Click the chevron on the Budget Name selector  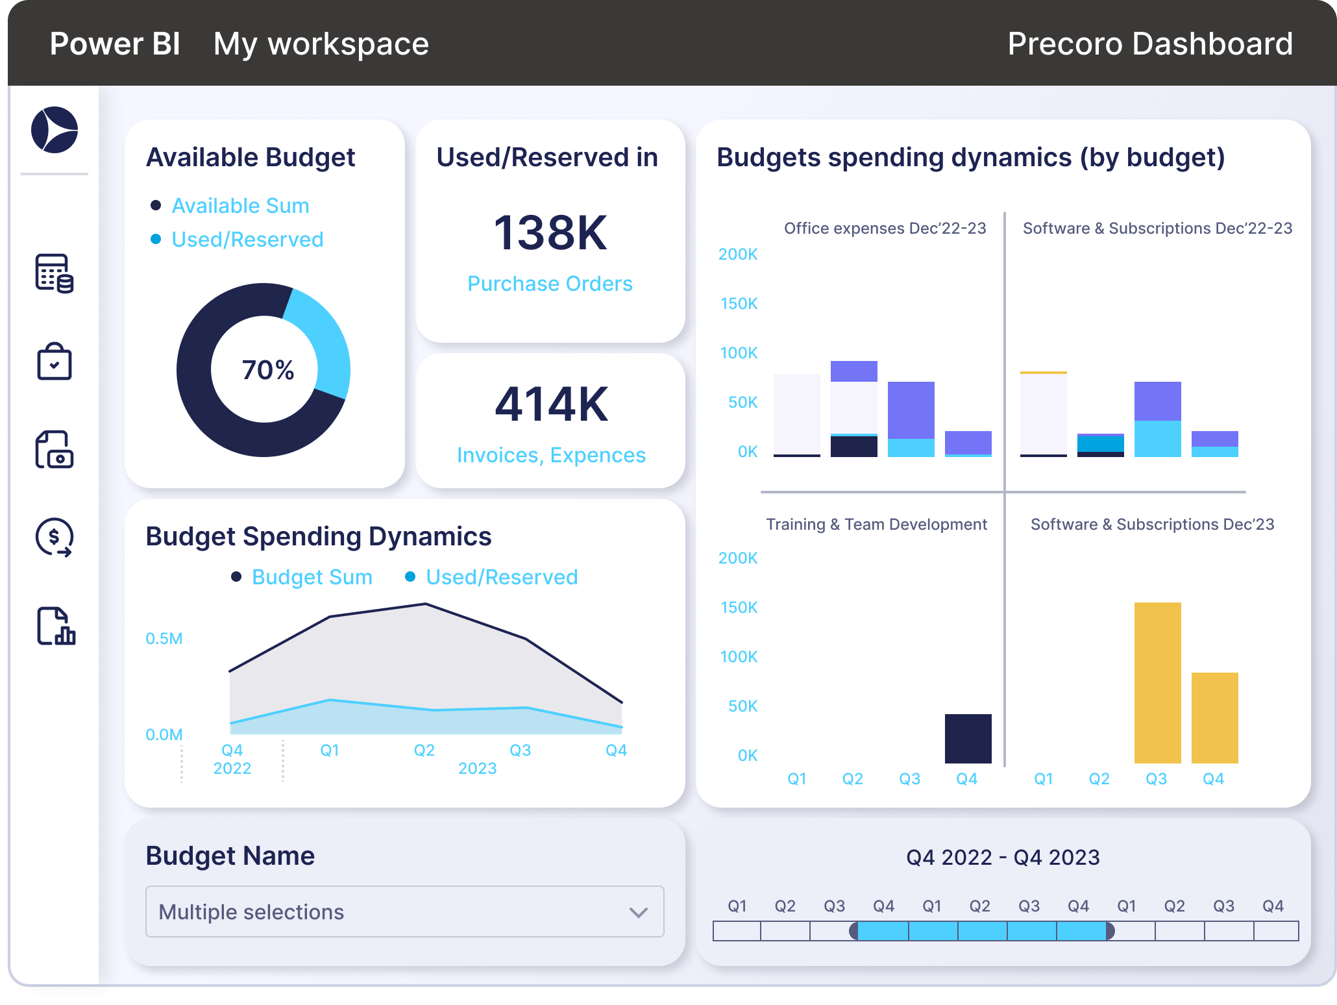(638, 912)
